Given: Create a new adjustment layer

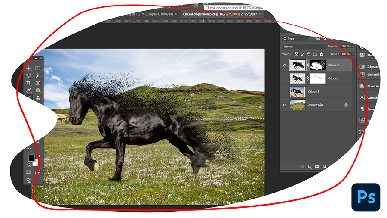Looking at the screenshot, I should 325,166.
